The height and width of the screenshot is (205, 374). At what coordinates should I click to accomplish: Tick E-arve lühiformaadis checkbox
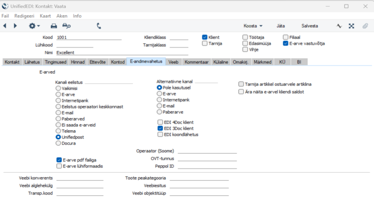pos(59,166)
